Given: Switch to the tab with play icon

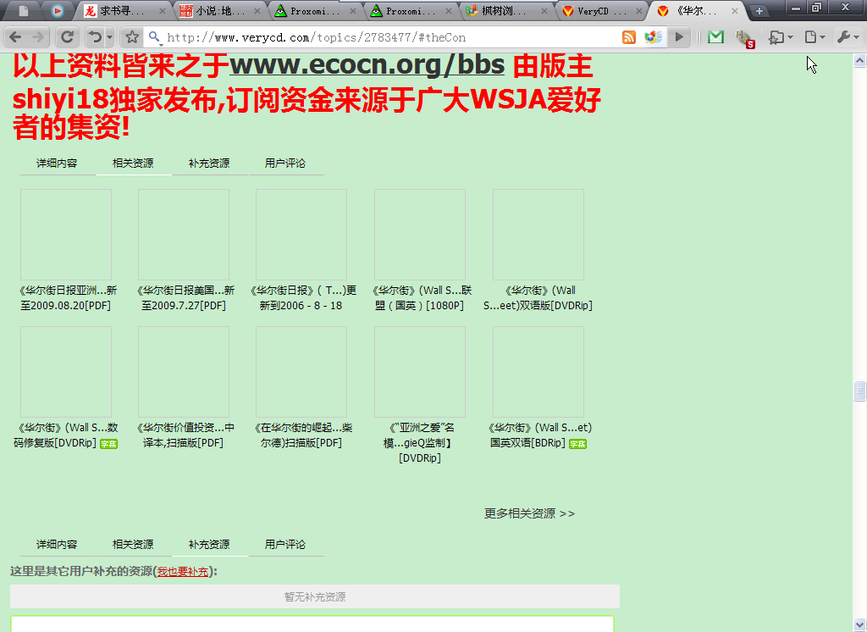Looking at the screenshot, I should point(57,10).
